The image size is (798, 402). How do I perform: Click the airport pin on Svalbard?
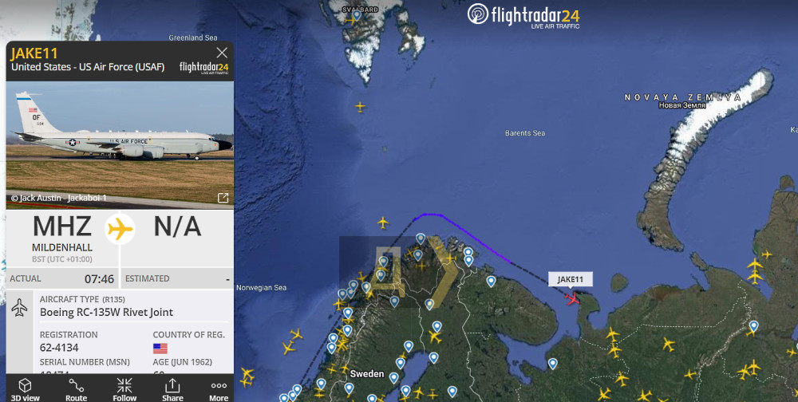tap(357, 15)
